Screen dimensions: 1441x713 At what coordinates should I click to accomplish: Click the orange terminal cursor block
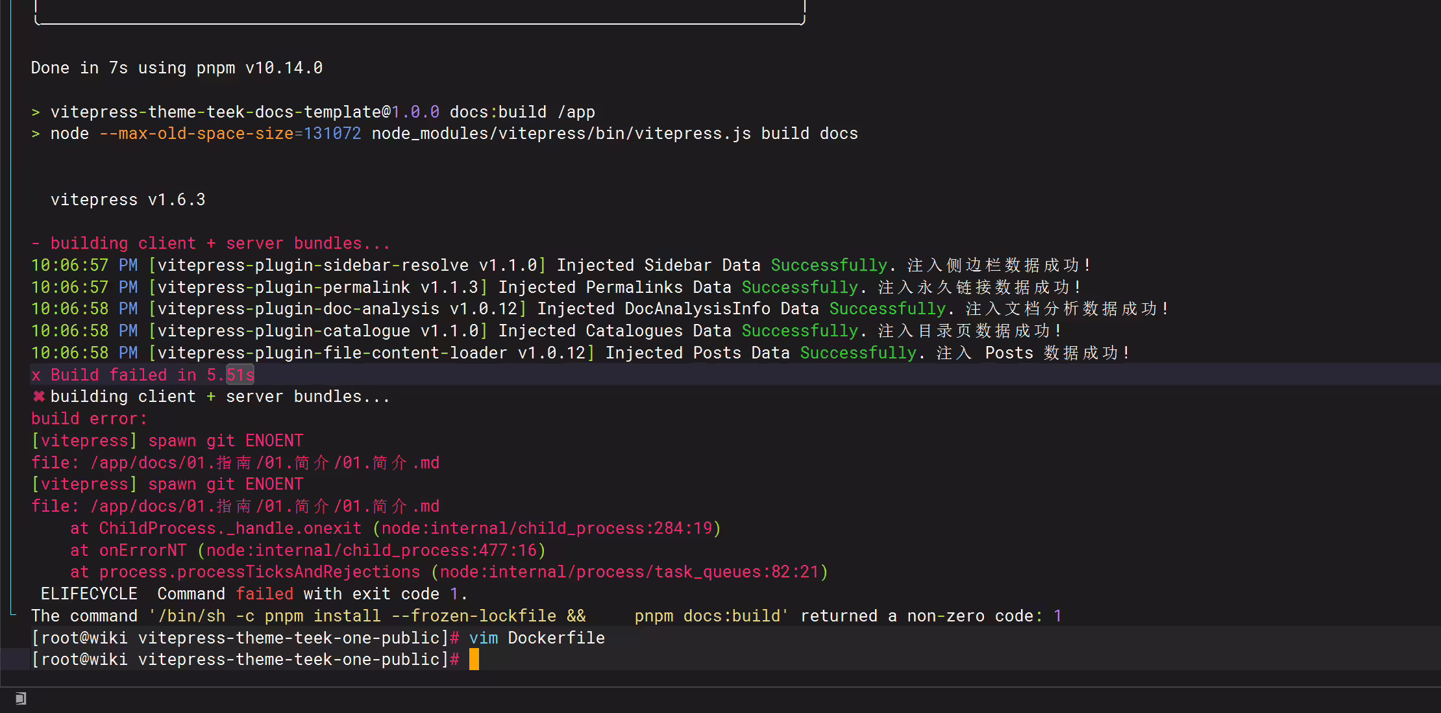[474, 659]
